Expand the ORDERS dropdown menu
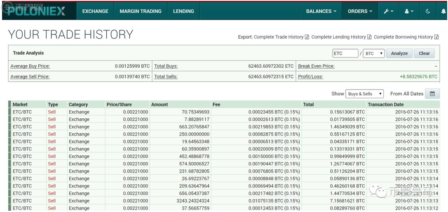The height and width of the screenshot is (212, 448). 360,11
